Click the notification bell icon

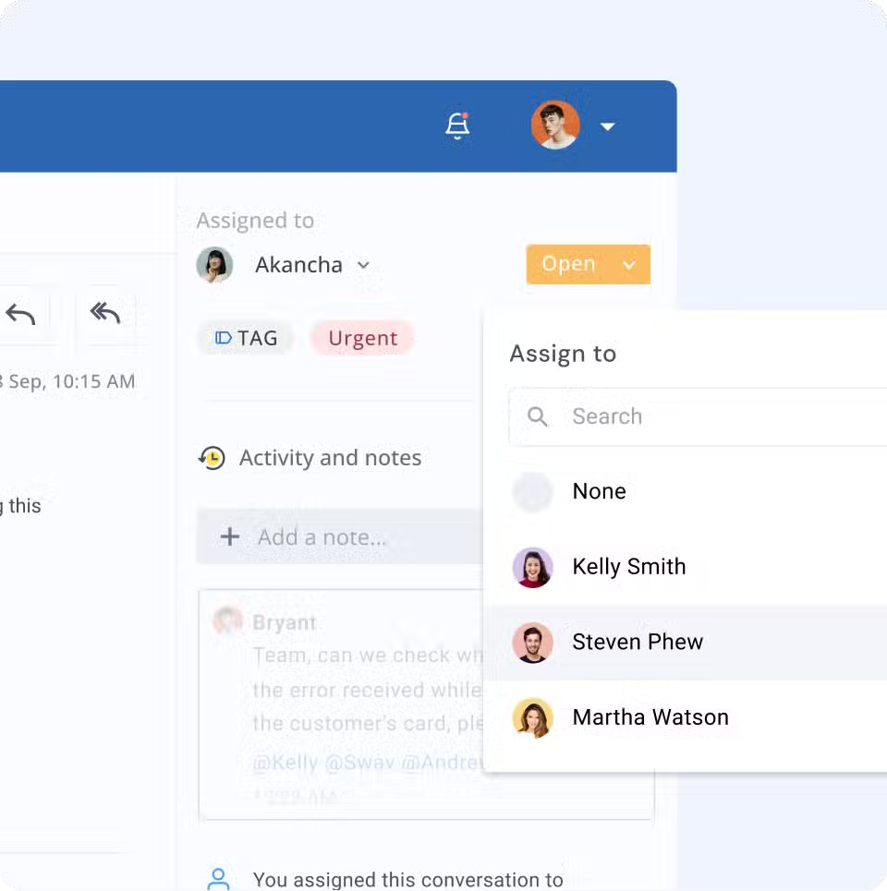click(x=457, y=126)
